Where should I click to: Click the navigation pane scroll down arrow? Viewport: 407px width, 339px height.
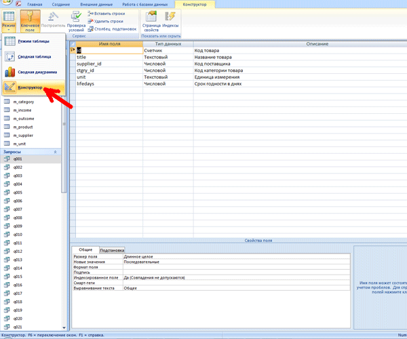[x=64, y=328]
